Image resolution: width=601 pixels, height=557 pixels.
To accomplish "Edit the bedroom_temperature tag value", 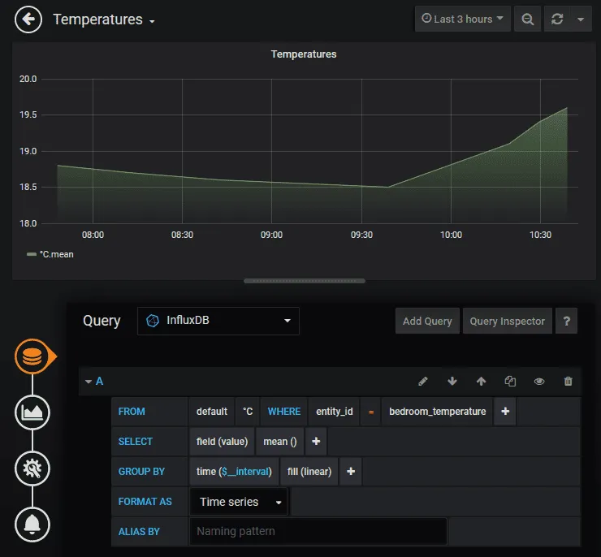I will pyautogui.click(x=437, y=412).
